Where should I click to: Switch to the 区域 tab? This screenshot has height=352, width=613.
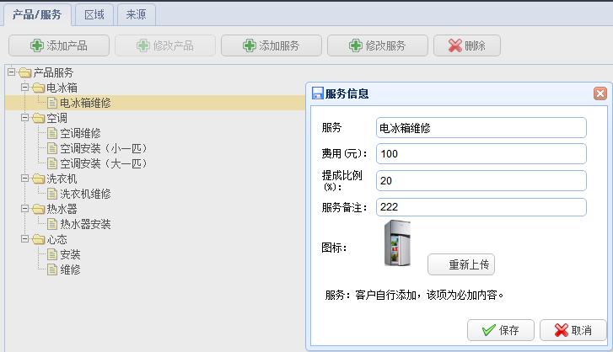click(94, 14)
